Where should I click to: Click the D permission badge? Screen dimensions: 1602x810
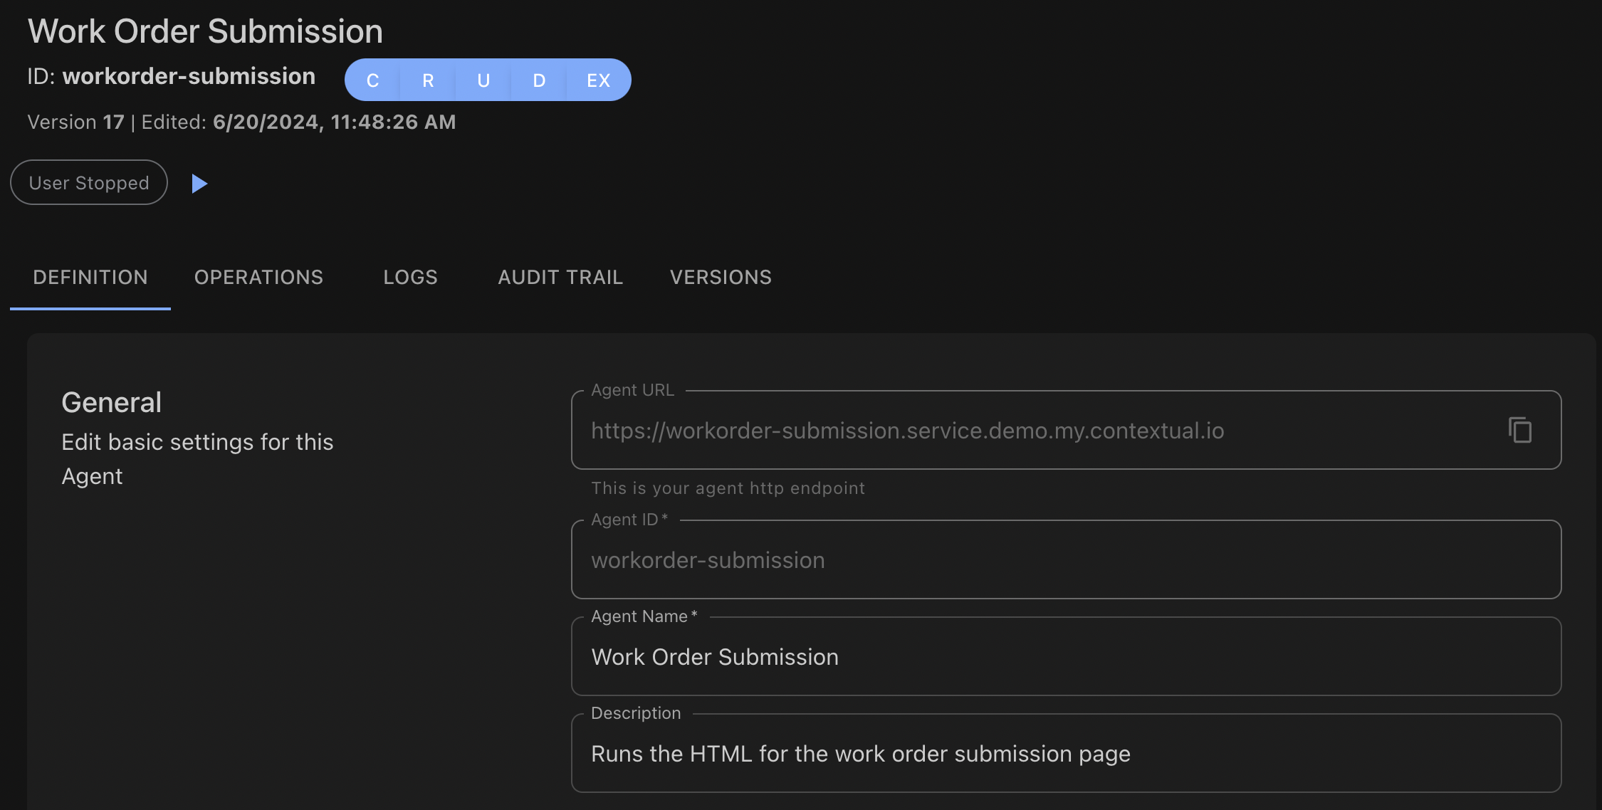(x=539, y=80)
